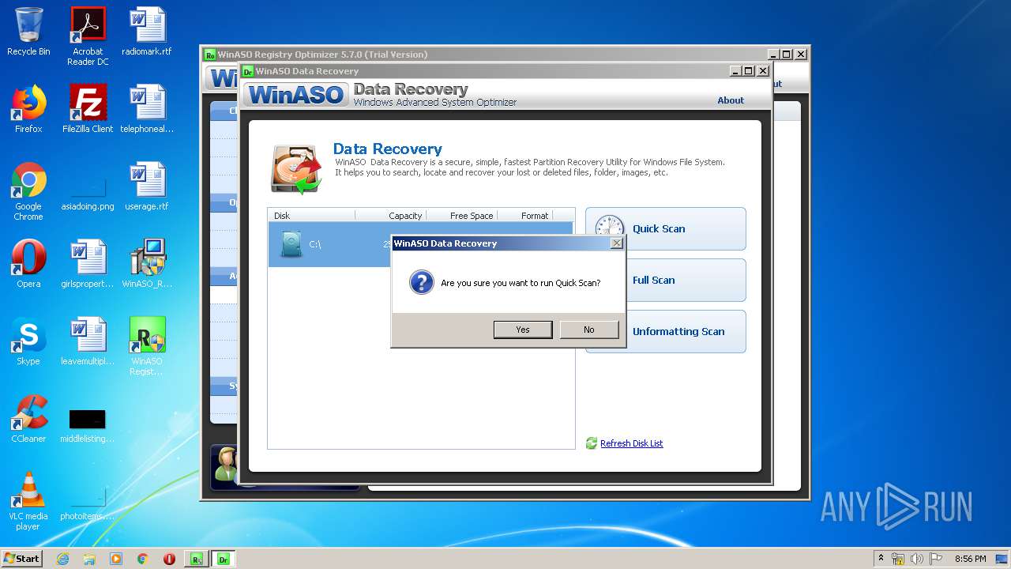The height and width of the screenshot is (569, 1011).
Task: Open the Skype desktop shortcut
Action: (28, 341)
